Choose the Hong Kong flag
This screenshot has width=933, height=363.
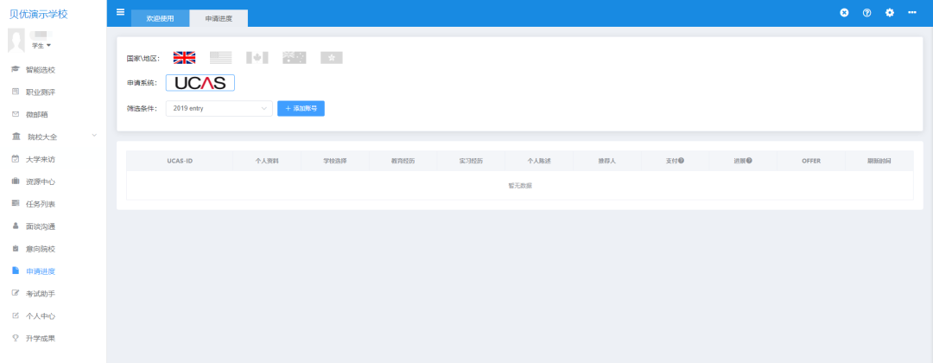coord(332,58)
